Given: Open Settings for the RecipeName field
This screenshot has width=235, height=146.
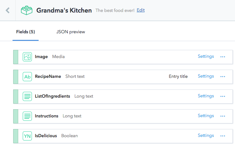Looking at the screenshot, I should click(x=206, y=76).
